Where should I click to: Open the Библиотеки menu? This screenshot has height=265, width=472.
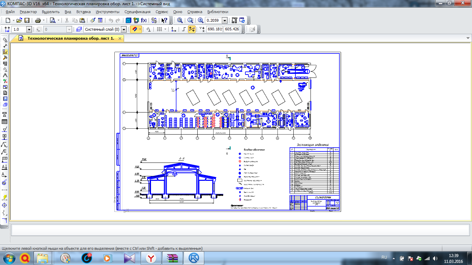[218, 12]
